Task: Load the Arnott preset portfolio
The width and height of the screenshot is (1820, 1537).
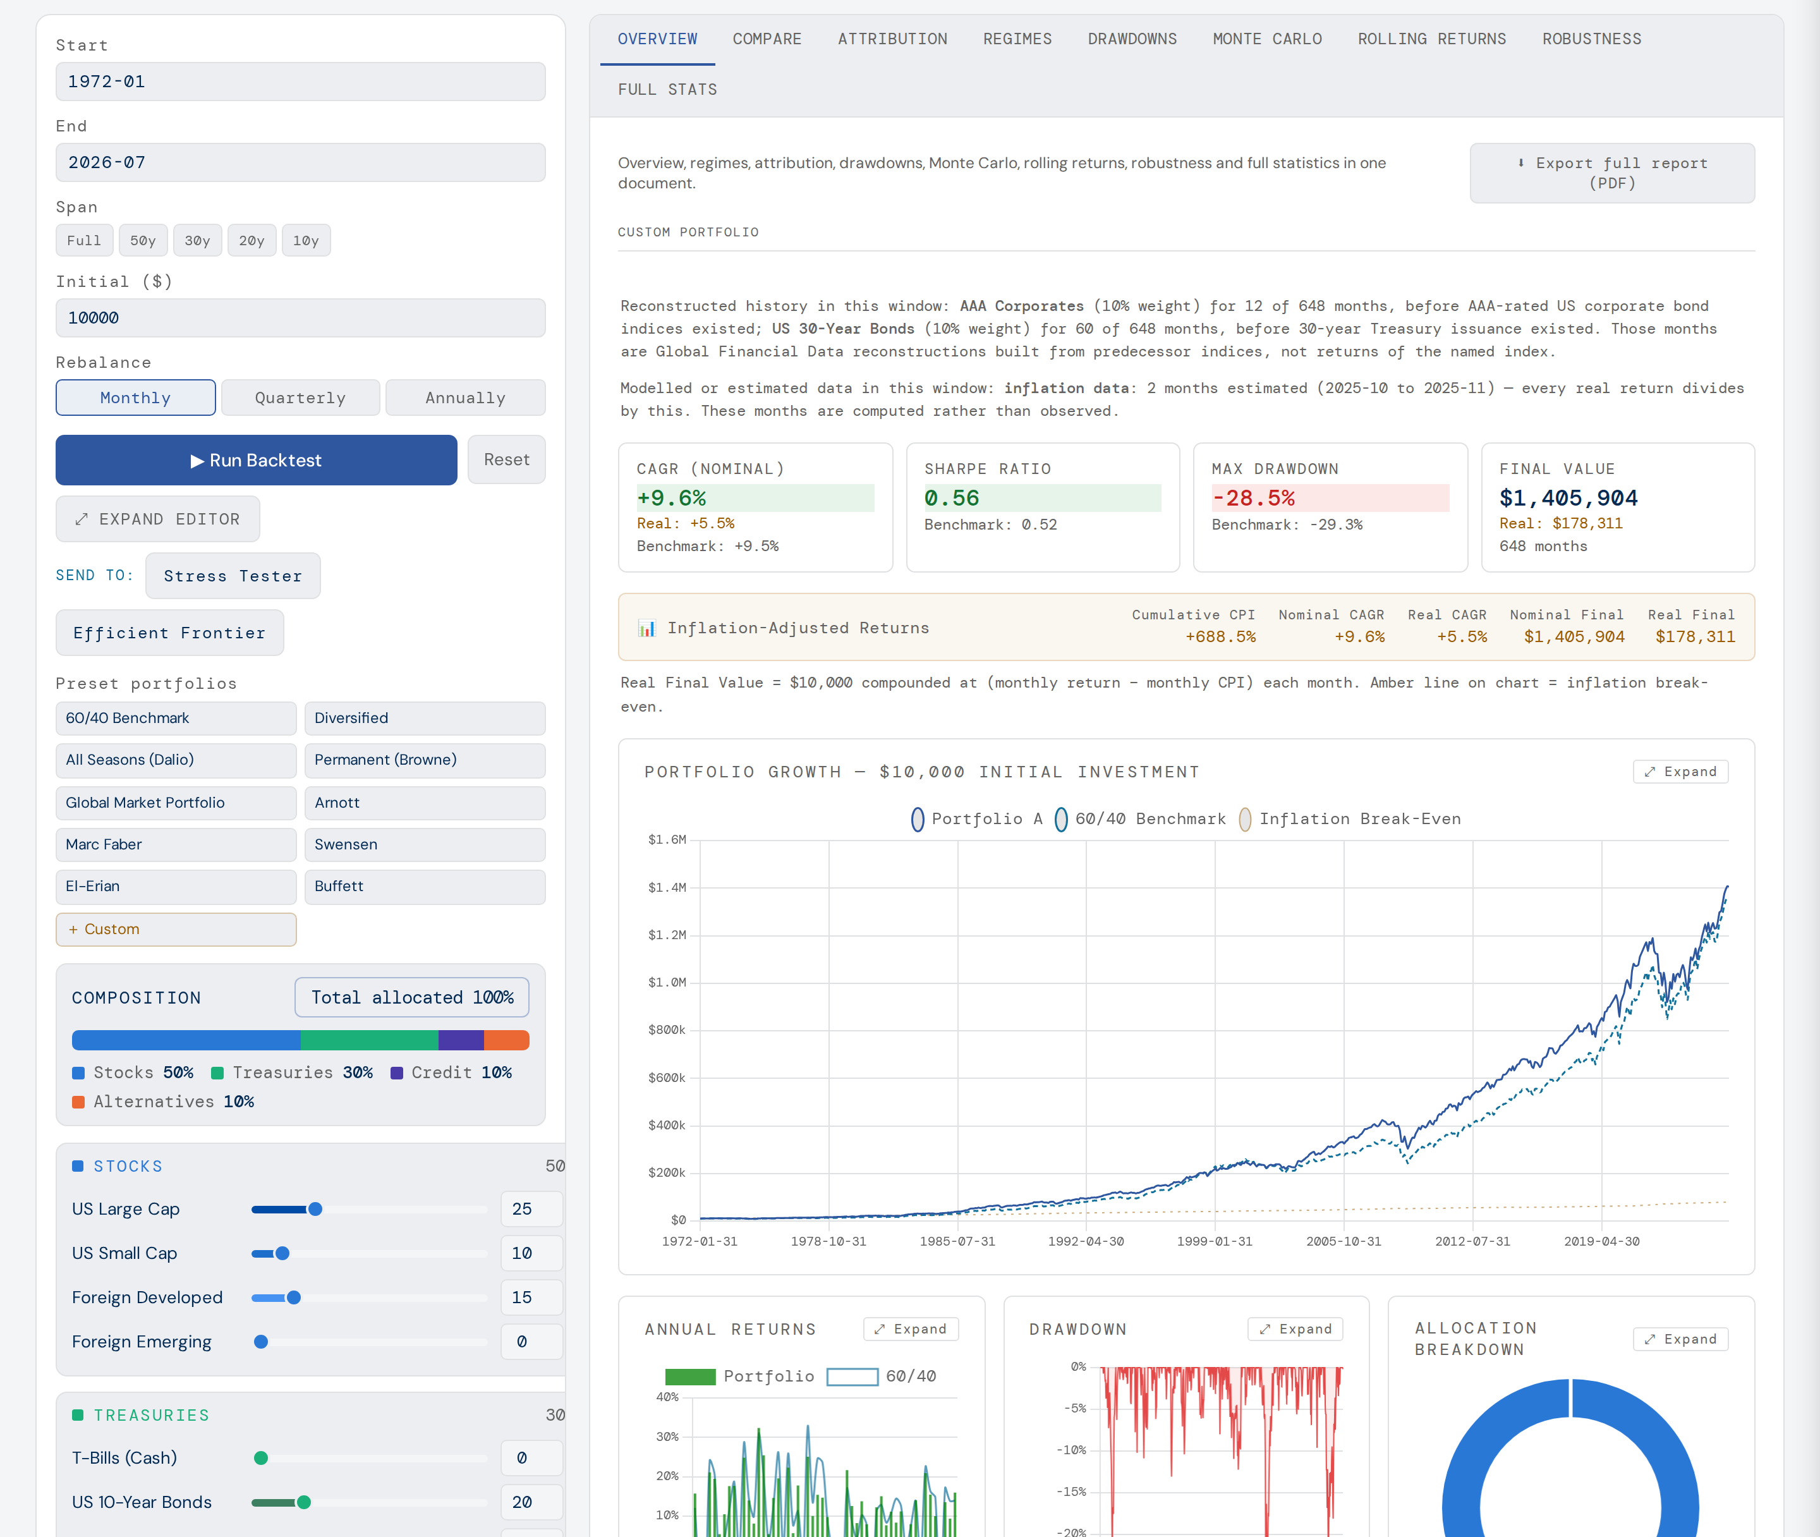Action: (425, 803)
